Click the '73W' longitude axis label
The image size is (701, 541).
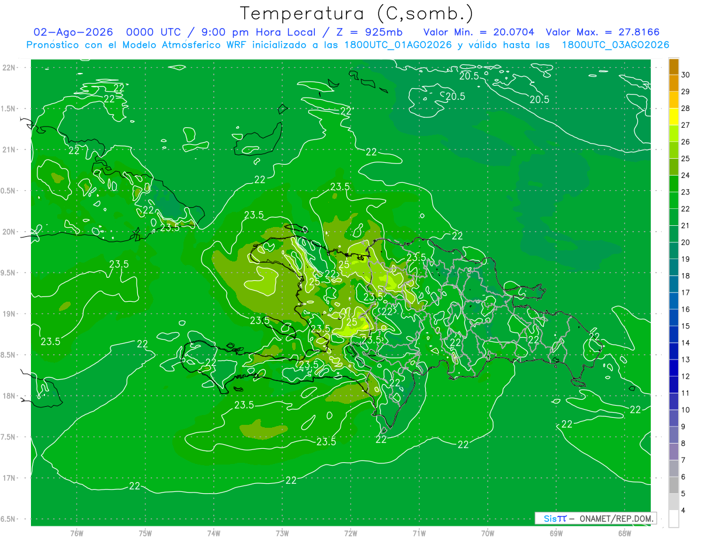tap(282, 533)
